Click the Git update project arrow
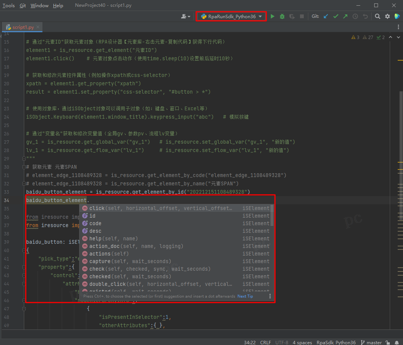Image resolution: width=403 pixels, height=345 pixels. click(326, 16)
